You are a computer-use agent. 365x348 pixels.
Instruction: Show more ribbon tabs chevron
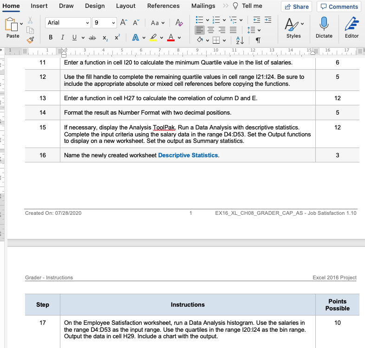pyautogui.click(x=225, y=6)
